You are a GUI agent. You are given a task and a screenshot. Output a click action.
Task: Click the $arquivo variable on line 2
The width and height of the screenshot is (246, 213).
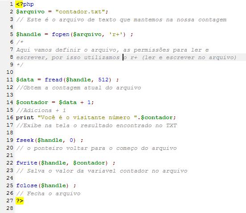tap(30, 12)
